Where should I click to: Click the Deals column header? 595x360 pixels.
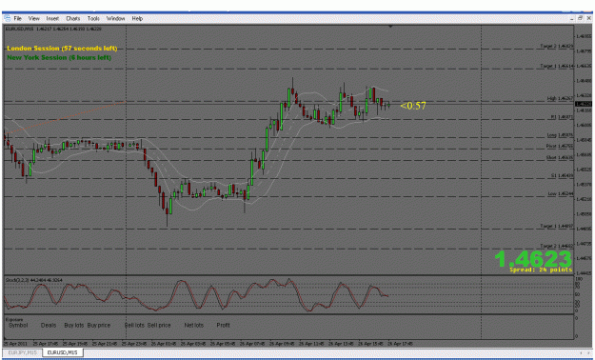[49, 326]
